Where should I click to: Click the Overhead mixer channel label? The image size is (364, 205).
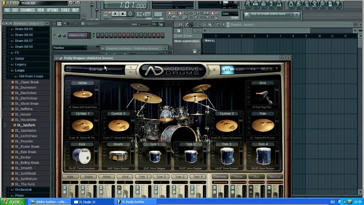click(x=220, y=177)
